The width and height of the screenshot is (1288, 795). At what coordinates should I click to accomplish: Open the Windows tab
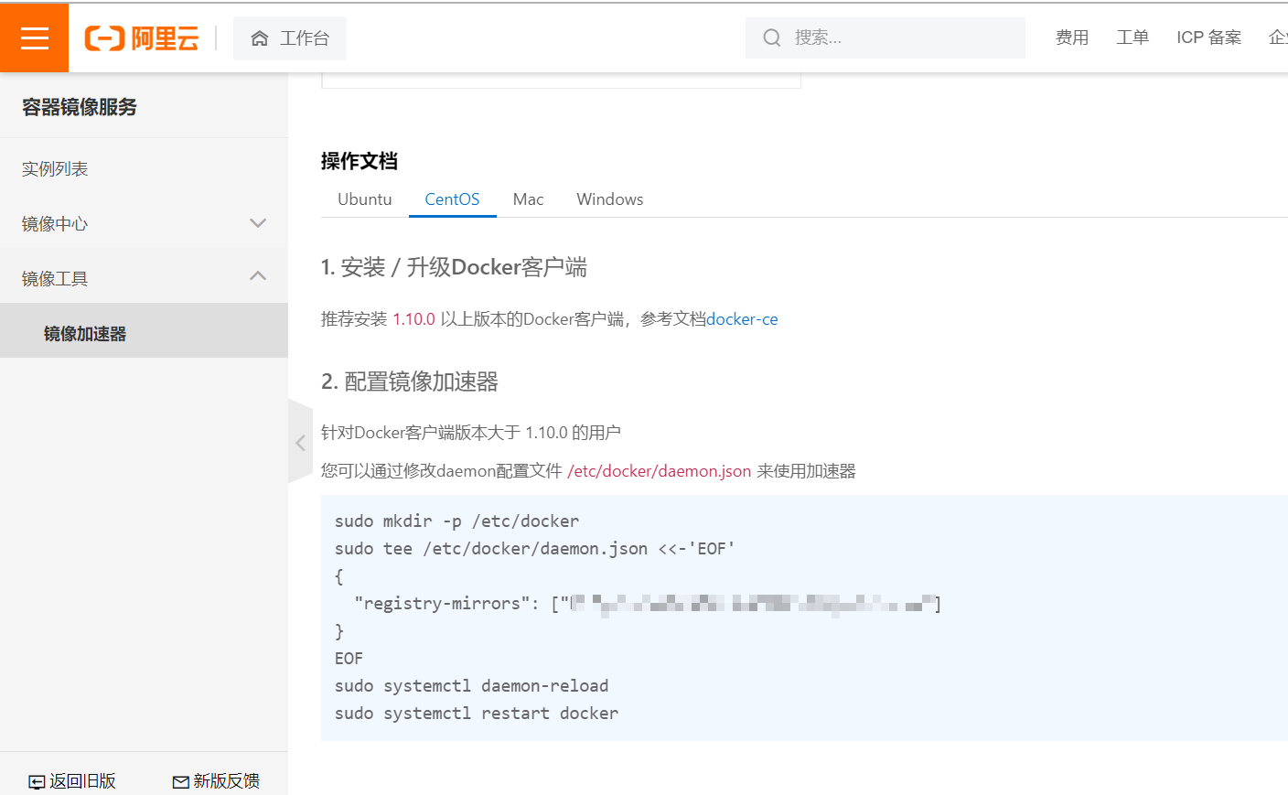coord(609,199)
